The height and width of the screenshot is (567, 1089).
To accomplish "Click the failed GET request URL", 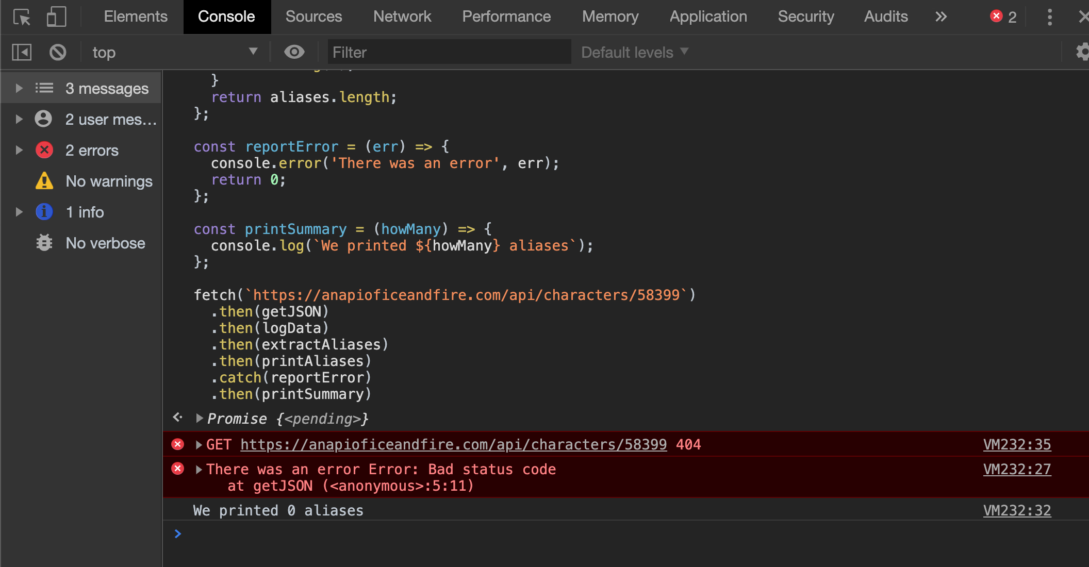I will click(x=453, y=444).
